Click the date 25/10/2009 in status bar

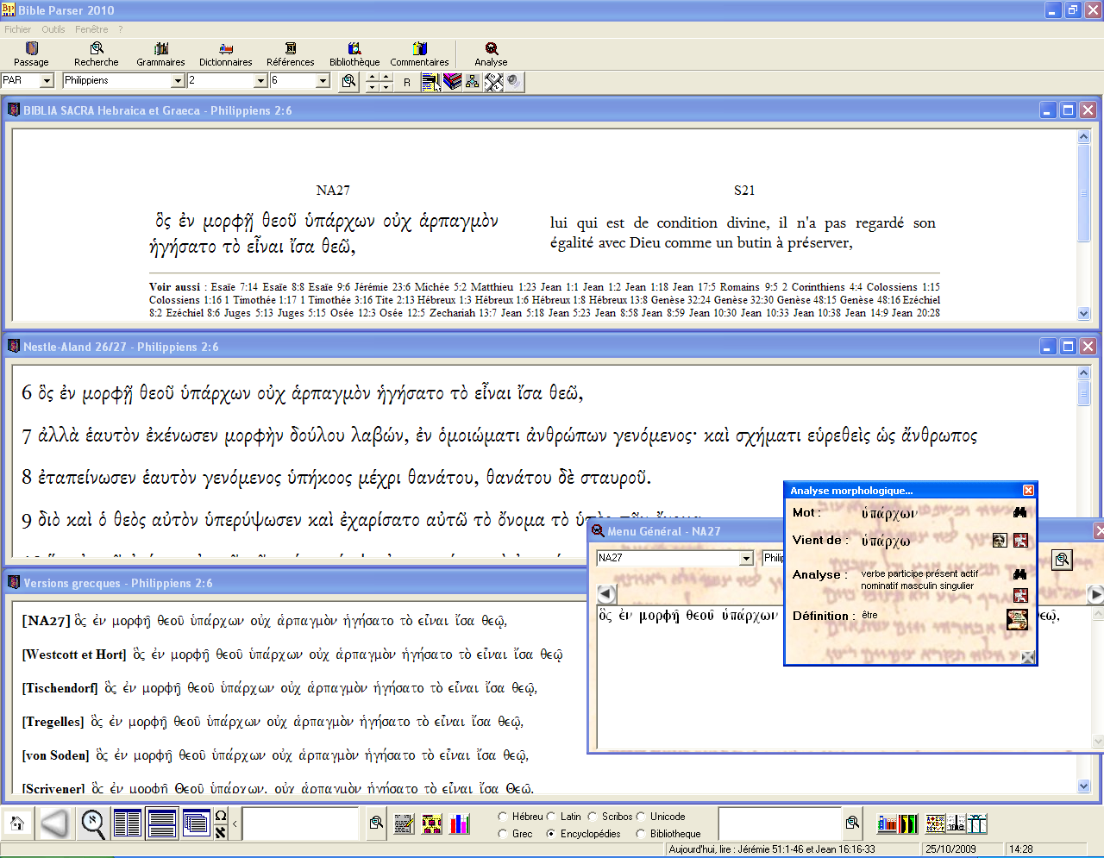[951, 849]
